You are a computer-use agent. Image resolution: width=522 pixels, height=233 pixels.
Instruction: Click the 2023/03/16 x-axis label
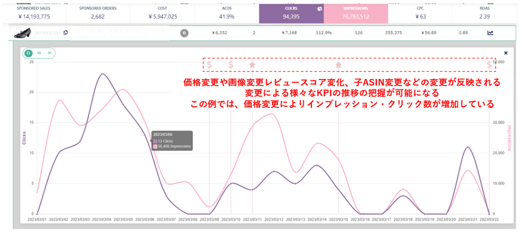click(x=360, y=219)
